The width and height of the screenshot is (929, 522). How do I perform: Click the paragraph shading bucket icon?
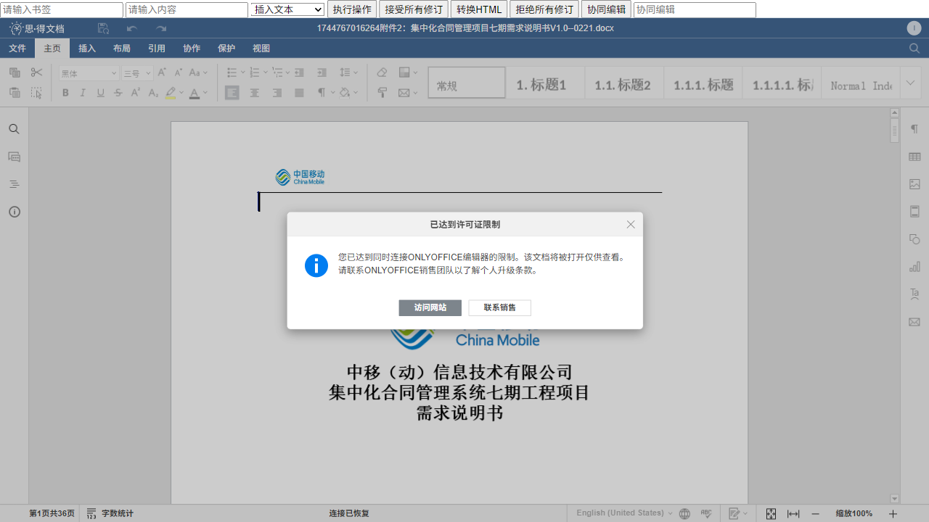[345, 93]
